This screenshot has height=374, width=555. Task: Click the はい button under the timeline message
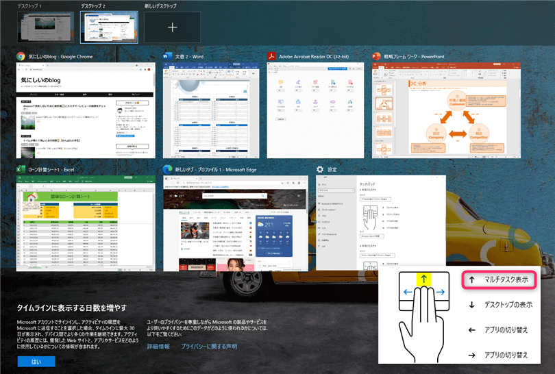[x=36, y=362]
